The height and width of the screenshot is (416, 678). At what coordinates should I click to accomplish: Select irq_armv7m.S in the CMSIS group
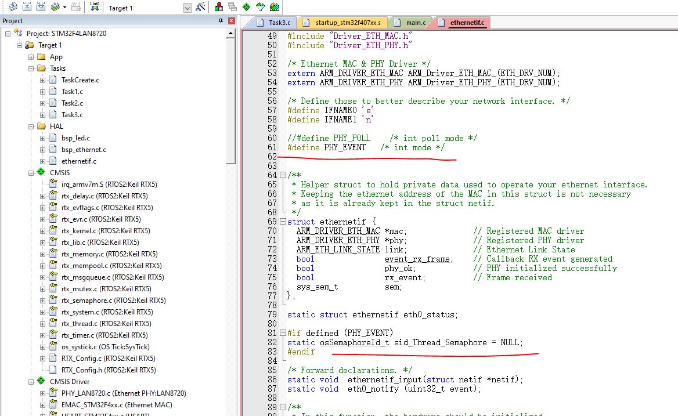pos(109,185)
